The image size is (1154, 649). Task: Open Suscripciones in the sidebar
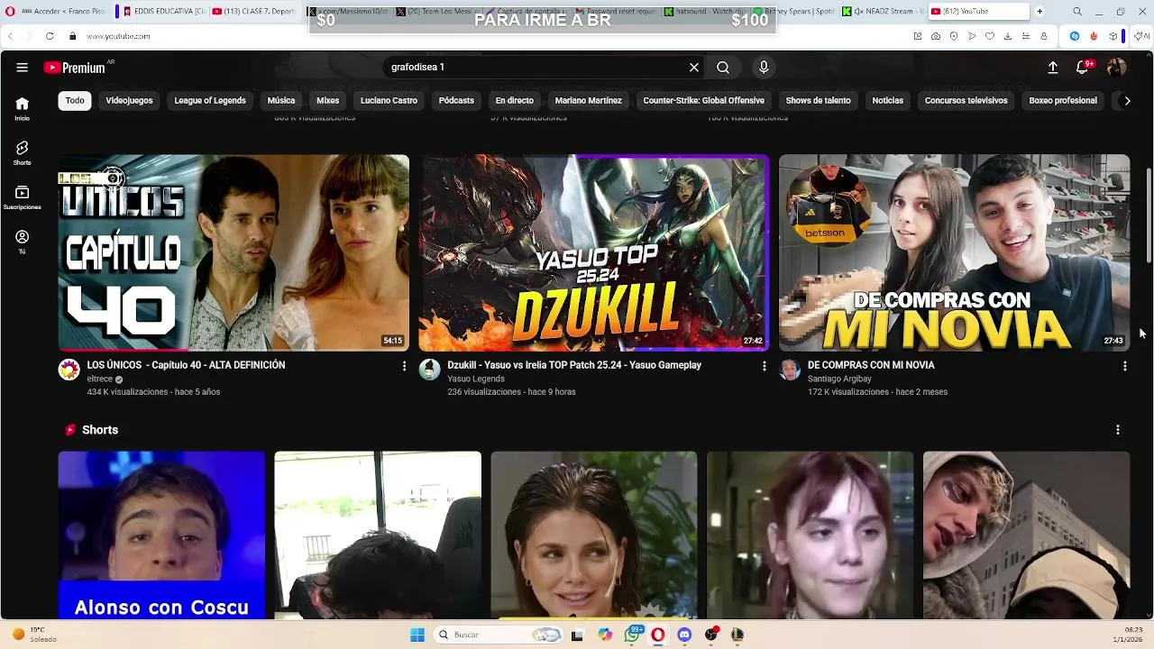click(22, 197)
